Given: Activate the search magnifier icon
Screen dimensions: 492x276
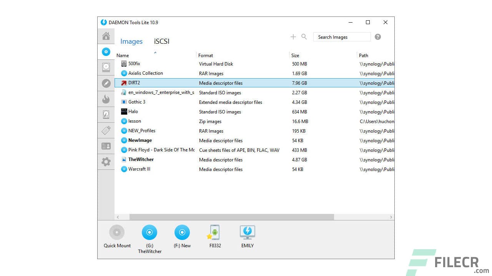Looking at the screenshot, I should [x=304, y=37].
